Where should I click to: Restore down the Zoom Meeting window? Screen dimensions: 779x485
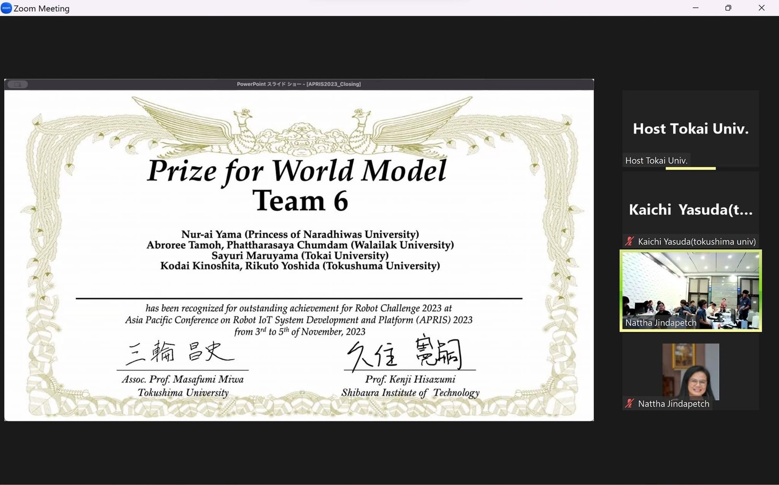pyautogui.click(x=728, y=8)
